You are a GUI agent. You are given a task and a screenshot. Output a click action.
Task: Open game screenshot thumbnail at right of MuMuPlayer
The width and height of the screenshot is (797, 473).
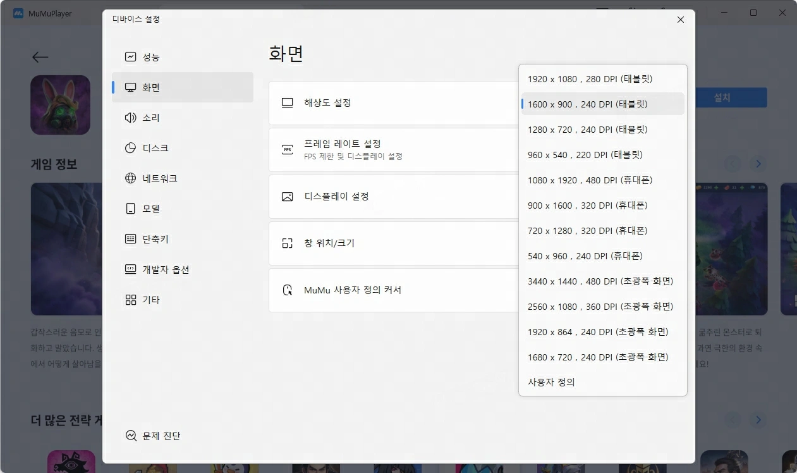coord(731,249)
